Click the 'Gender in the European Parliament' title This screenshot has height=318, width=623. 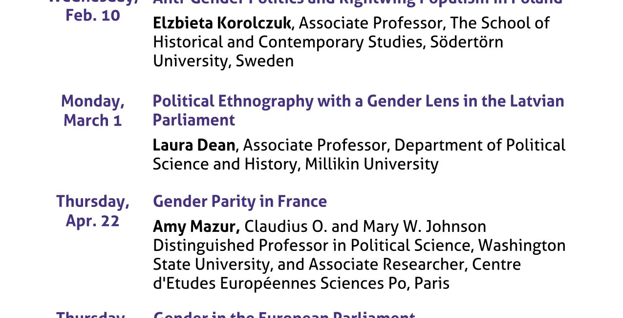click(x=284, y=315)
